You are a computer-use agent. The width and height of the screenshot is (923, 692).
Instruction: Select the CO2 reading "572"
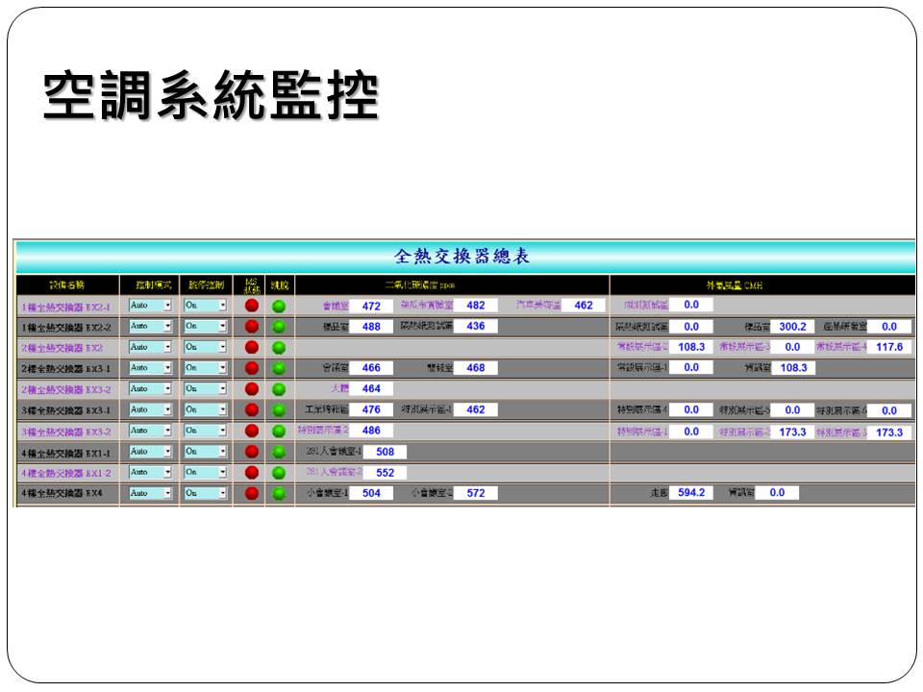click(476, 493)
